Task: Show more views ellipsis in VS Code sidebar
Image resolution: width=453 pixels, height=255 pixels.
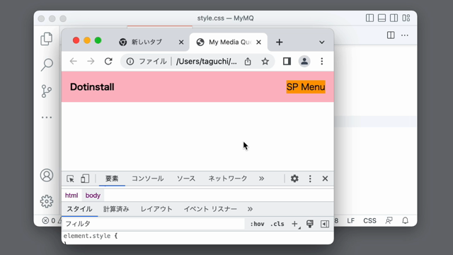Action: [x=47, y=118]
